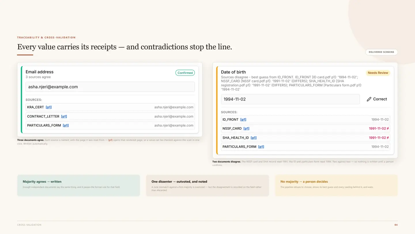The image size is (415, 234).
Task: Click the Correct button label
Action: [x=380, y=99]
